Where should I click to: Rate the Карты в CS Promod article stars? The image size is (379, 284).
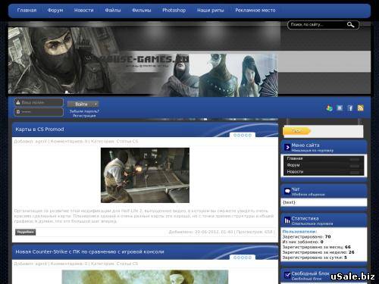(x=243, y=136)
